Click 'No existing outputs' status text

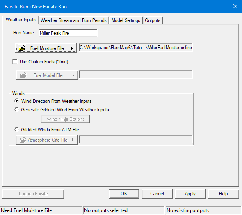pos(188,210)
